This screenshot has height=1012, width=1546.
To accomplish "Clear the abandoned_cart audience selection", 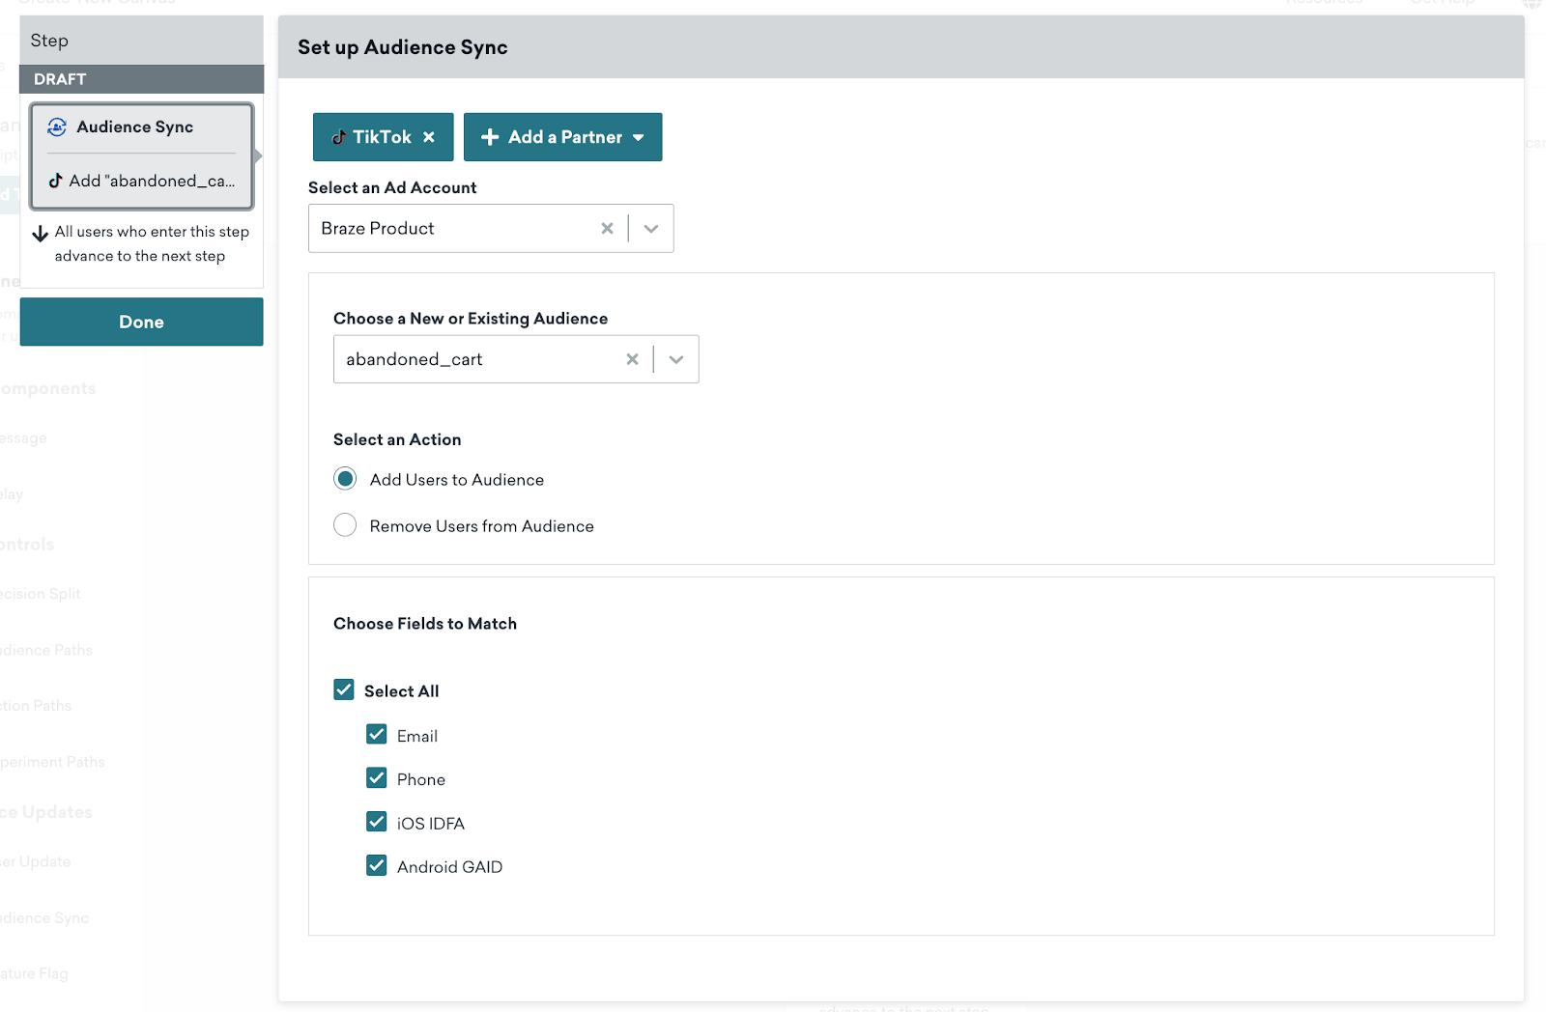I will tap(632, 359).
